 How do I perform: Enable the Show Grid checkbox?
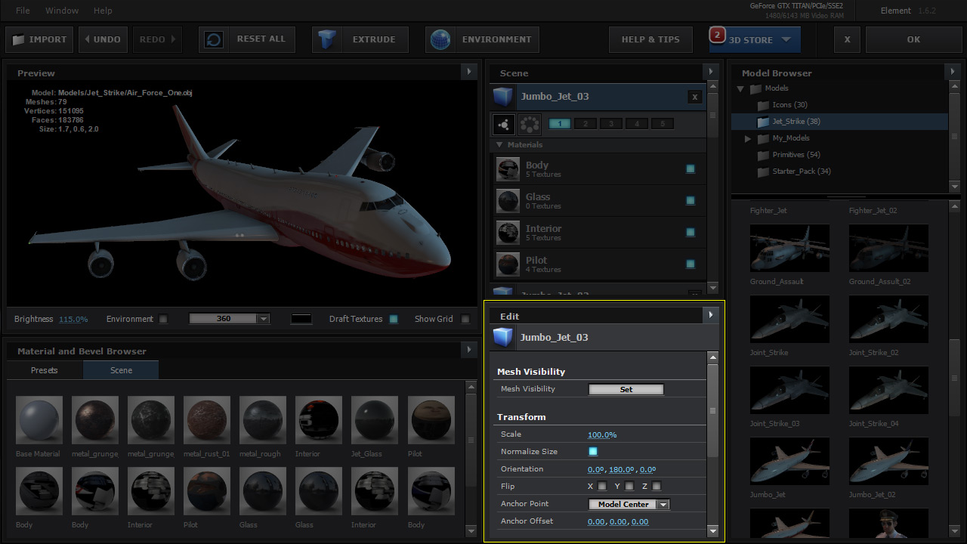[465, 319]
